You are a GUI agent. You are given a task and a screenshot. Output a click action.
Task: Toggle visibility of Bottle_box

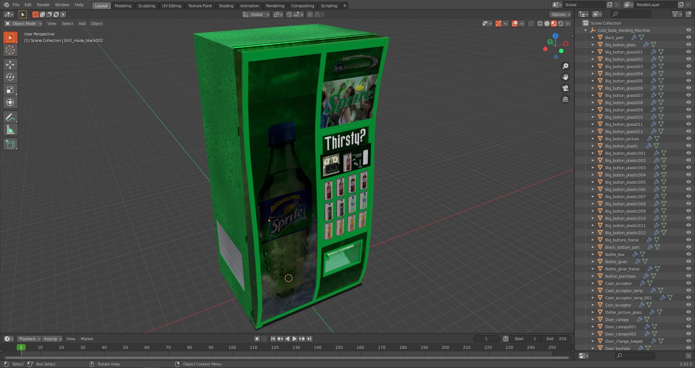(688, 254)
